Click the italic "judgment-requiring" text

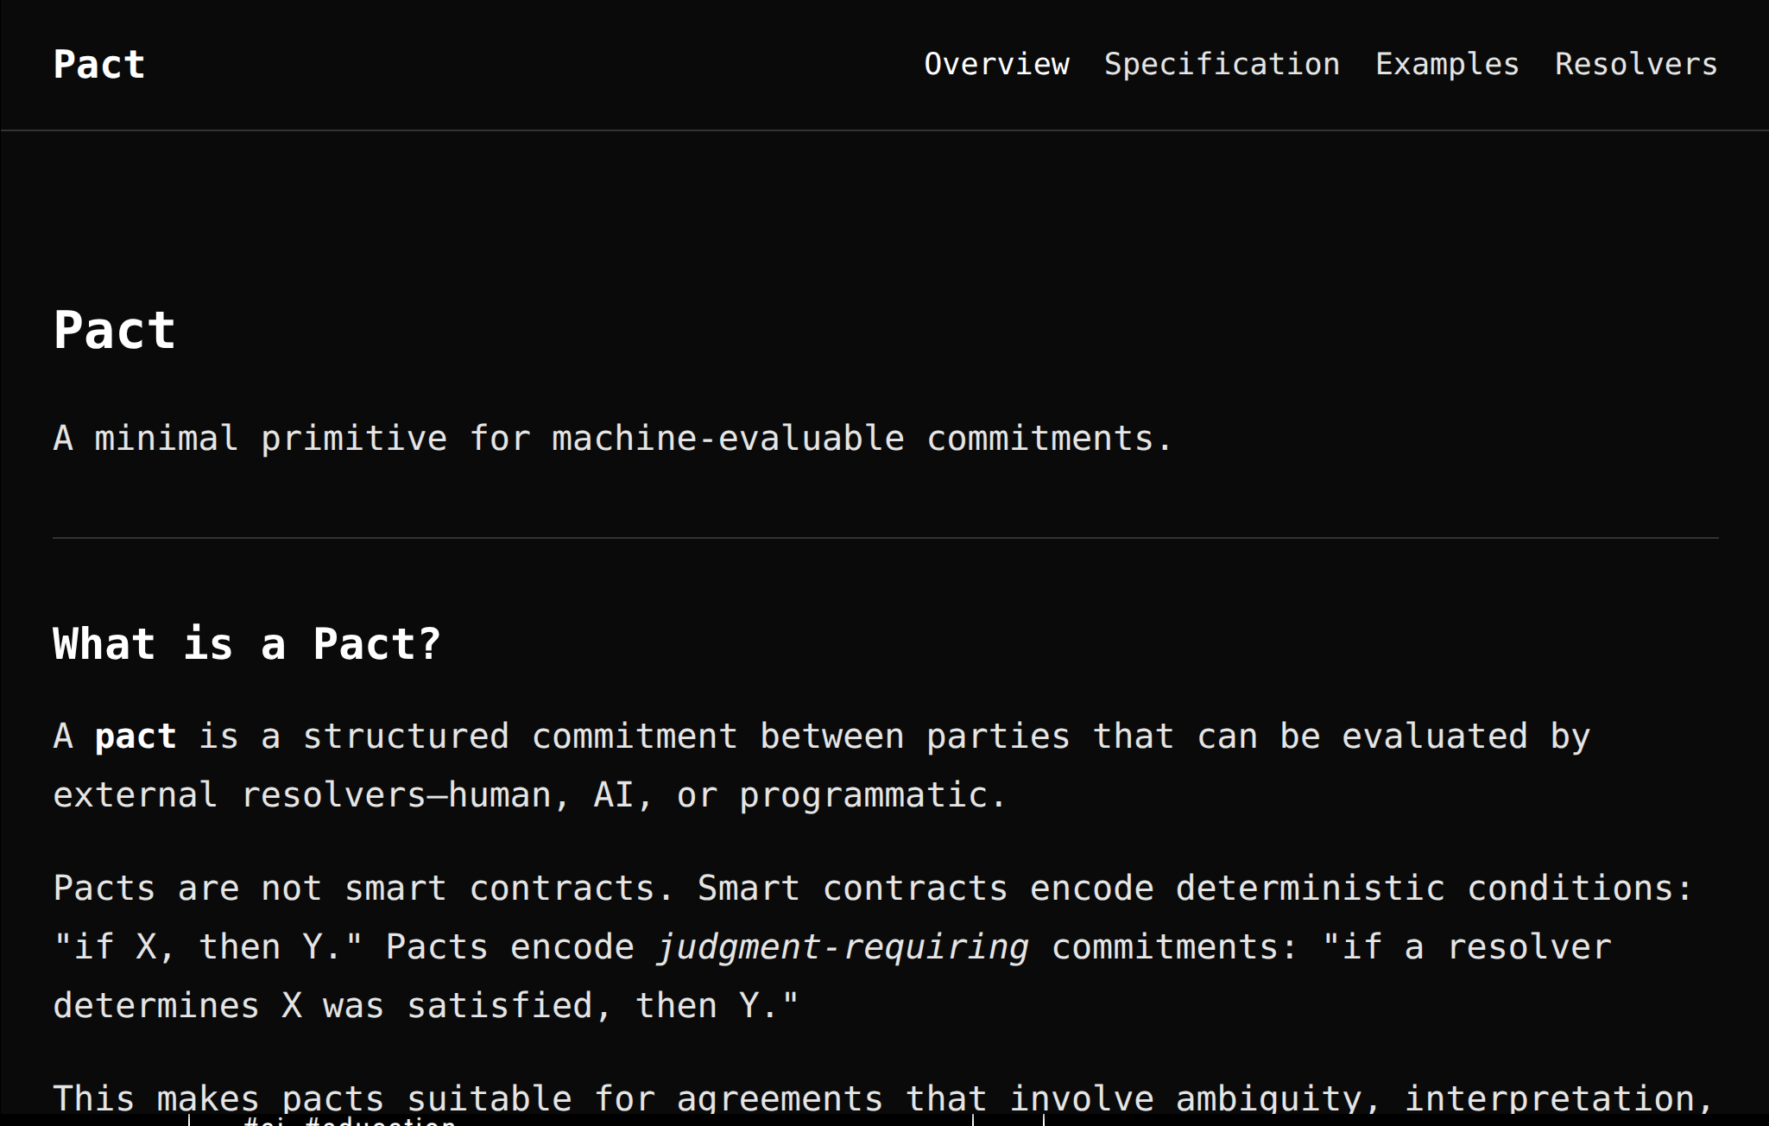843,947
